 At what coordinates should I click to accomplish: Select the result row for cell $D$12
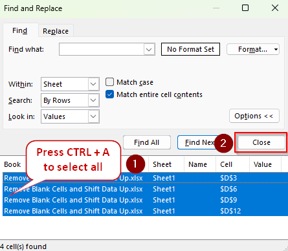point(145,211)
